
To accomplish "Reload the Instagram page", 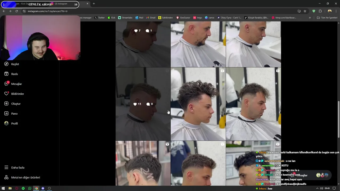I will (16, 11).
